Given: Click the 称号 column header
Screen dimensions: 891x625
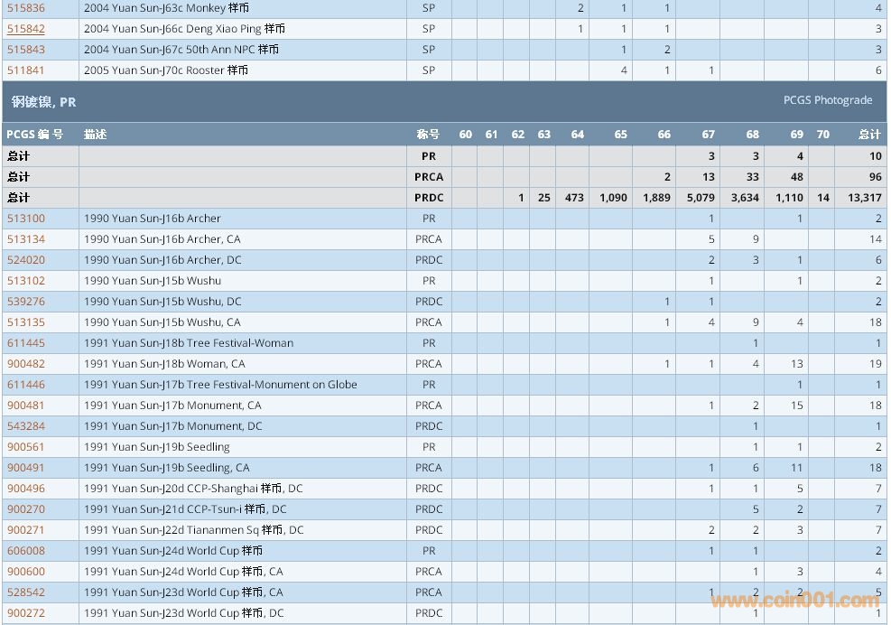Looking at the screenshot, I should [428, 135].
